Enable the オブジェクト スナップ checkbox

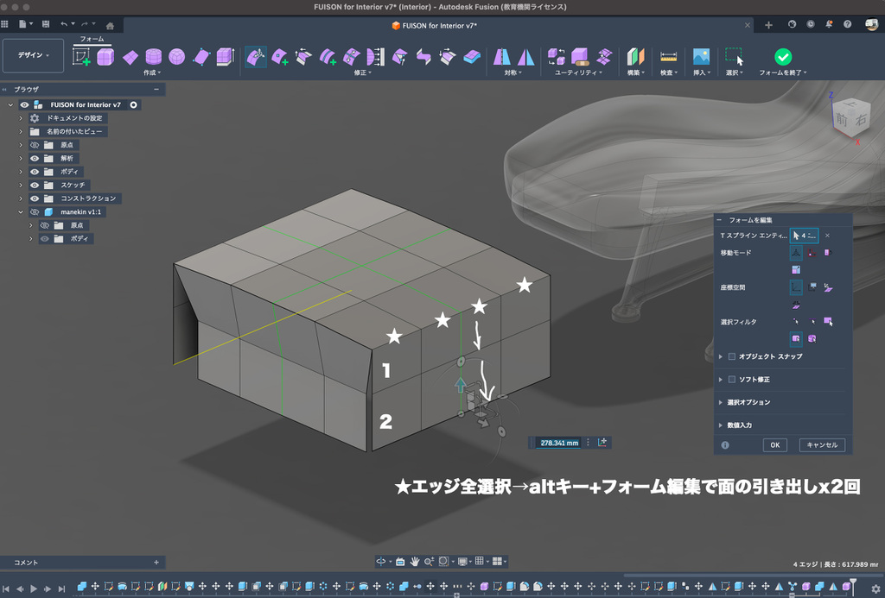[x=732, y=356]
